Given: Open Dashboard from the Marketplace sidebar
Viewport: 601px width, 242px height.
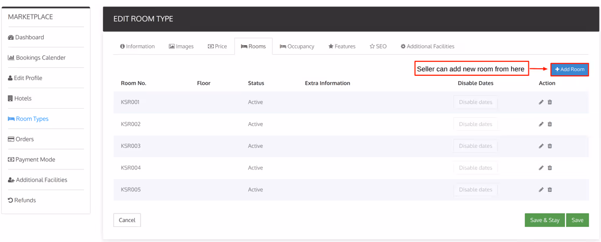Looking at the screenshot, I should [26, 37].
